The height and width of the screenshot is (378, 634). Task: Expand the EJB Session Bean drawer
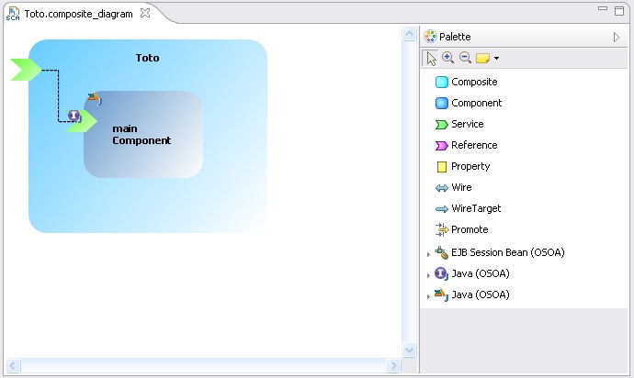[427, 253]
